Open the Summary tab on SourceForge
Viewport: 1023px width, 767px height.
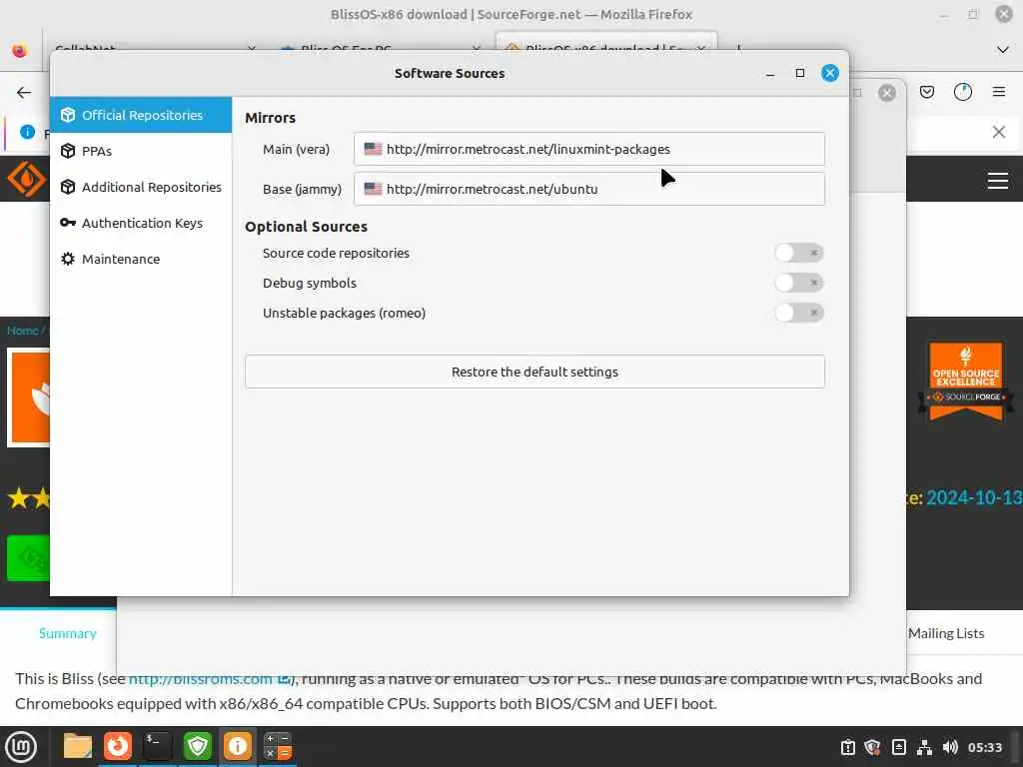68,633
